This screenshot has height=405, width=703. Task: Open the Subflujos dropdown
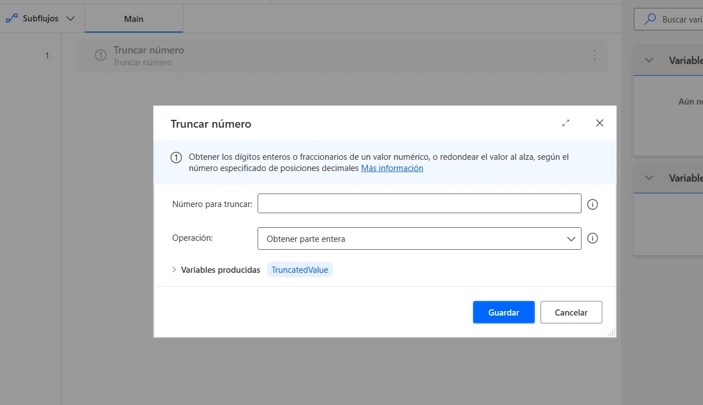coord(40,19)
